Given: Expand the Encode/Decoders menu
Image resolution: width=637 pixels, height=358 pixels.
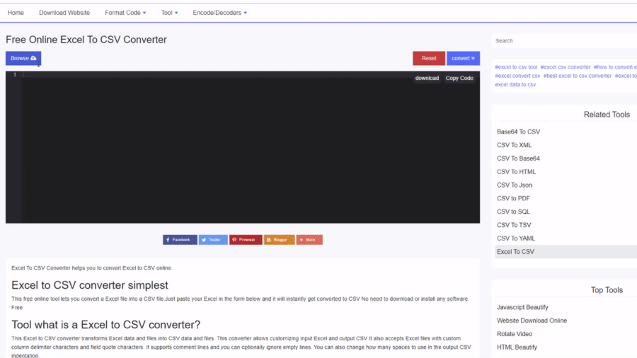Looking at the screenshot, I should click(219, 13).
